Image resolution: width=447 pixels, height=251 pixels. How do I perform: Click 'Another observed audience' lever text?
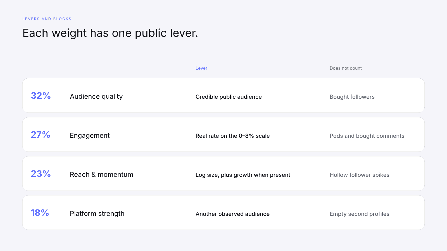[x=232, y=214]
